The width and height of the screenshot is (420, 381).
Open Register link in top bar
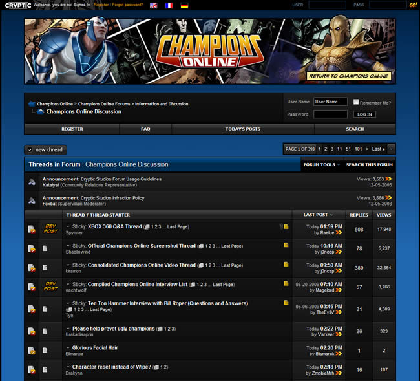click(x=101, y=5)
